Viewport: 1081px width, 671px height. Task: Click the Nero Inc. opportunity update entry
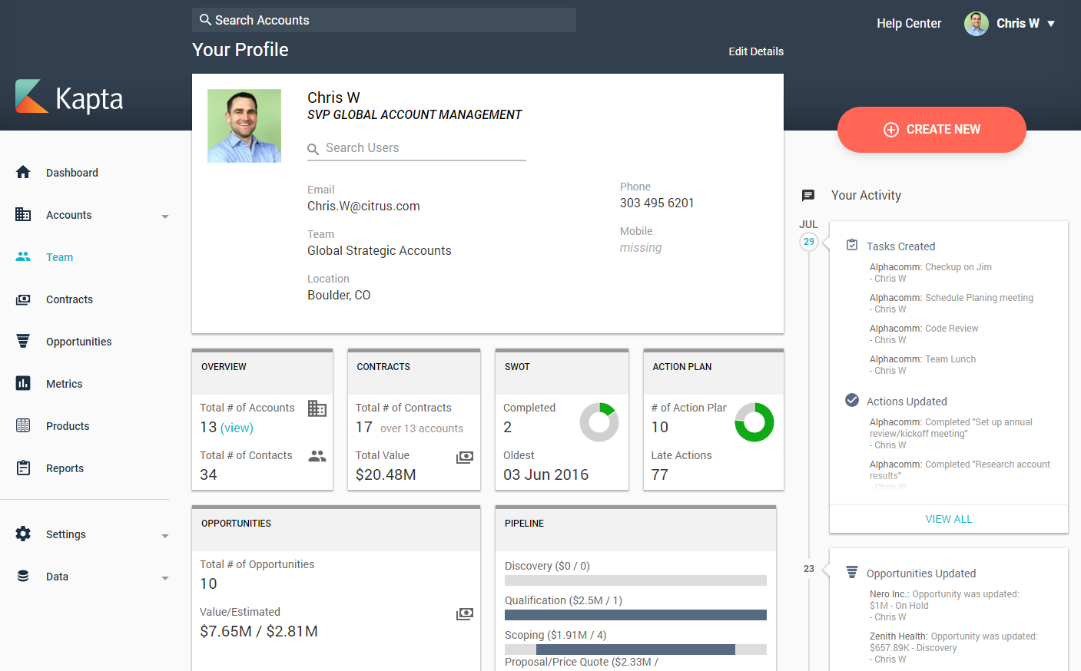[x=944, y=606]
